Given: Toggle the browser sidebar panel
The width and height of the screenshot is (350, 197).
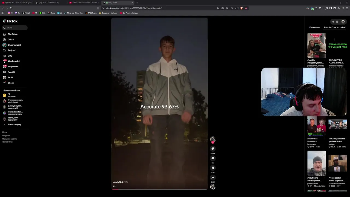Looking at the screenshot, I should click(330, 8).
